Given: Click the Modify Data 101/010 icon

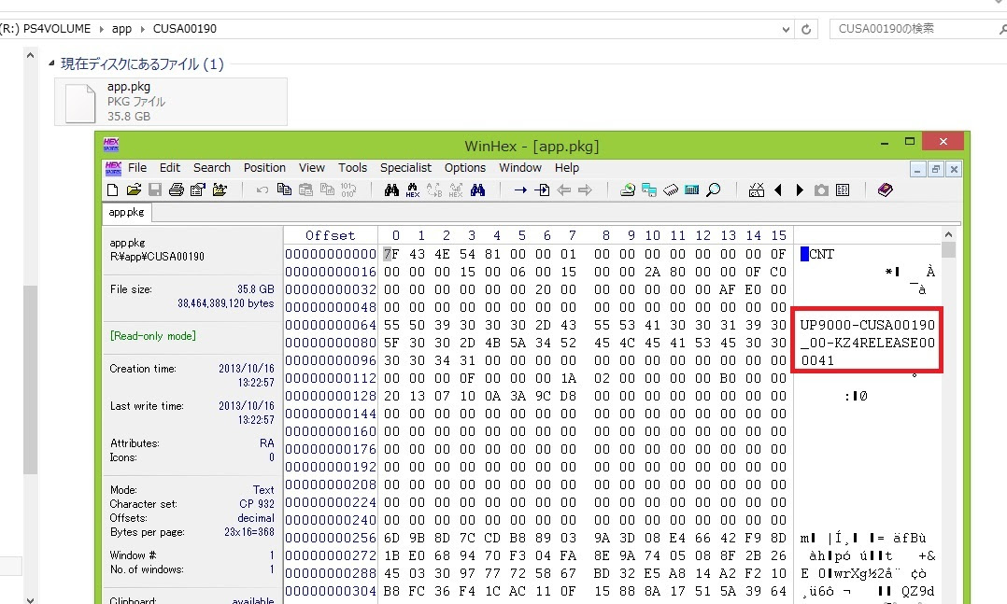Looking at the screenshot, I should coord(348,190).
